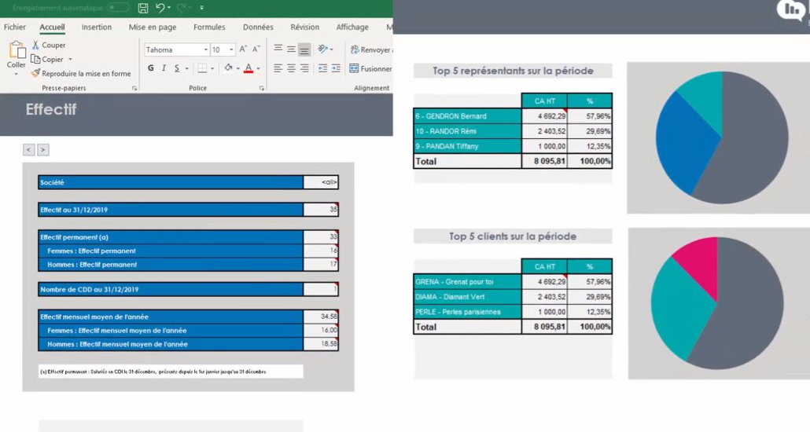Apply bold with the G button
Image resolution: width=810 pixels, height=432 pixels.
150,68
